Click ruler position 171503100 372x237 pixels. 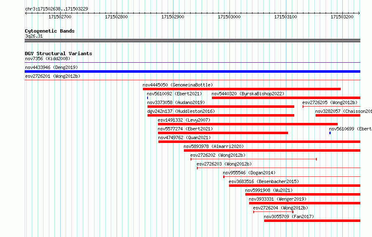(x=285, y=17)
